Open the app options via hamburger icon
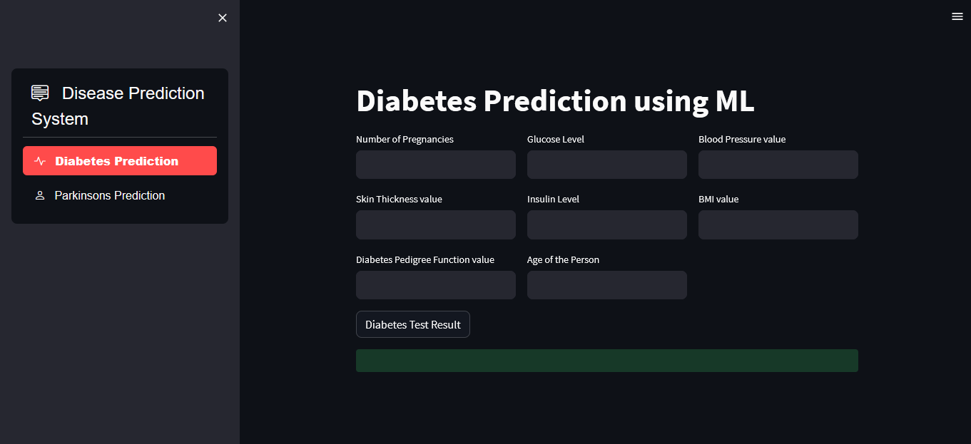 [x=957, y=16]
